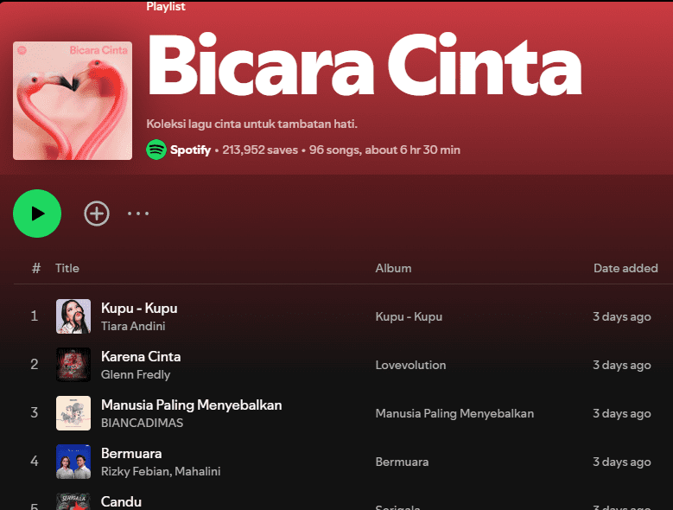Click the Playlist label above the title
Image resolution: width=673 pixels, height=510 pixels.
point(166,6)
